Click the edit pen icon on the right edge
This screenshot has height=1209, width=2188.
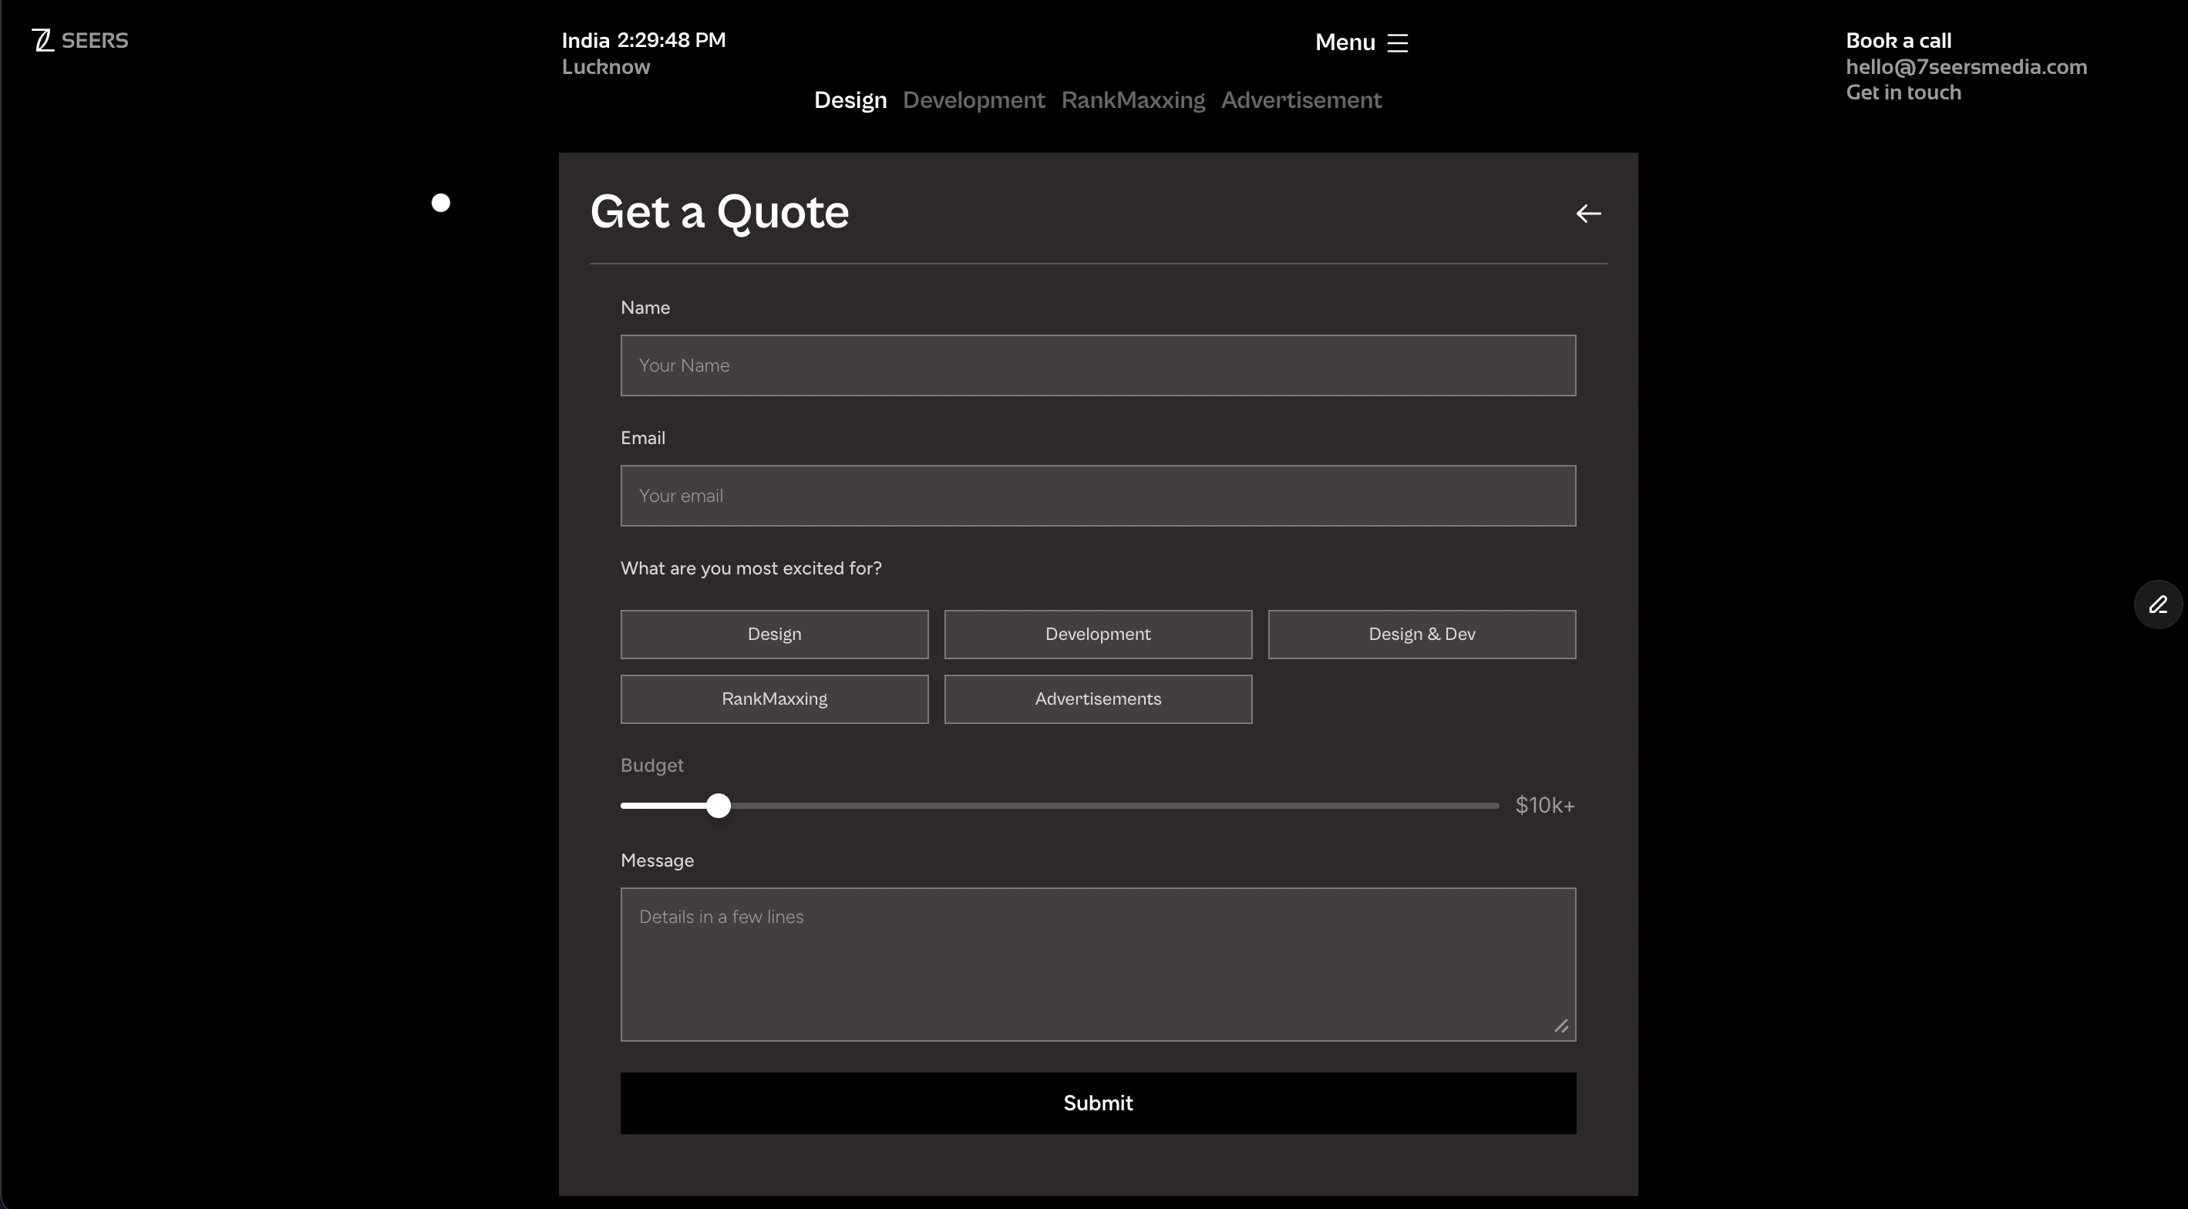(2158, 604)
